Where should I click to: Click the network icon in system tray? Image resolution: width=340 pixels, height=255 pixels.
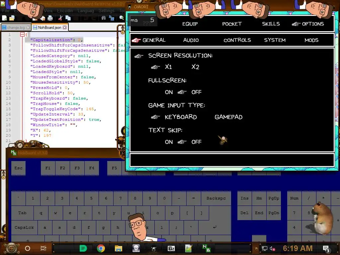click(264, 248)
